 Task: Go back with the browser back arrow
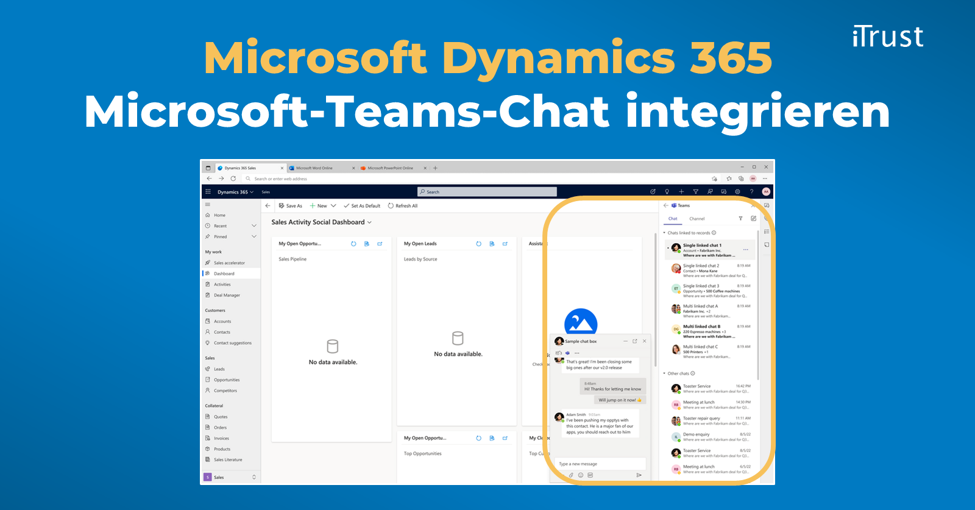[x=209, y=179]
